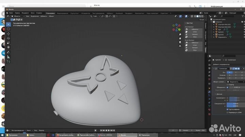Select Куб.002 in the outliner
245x137 pixels.
point(221,35)
